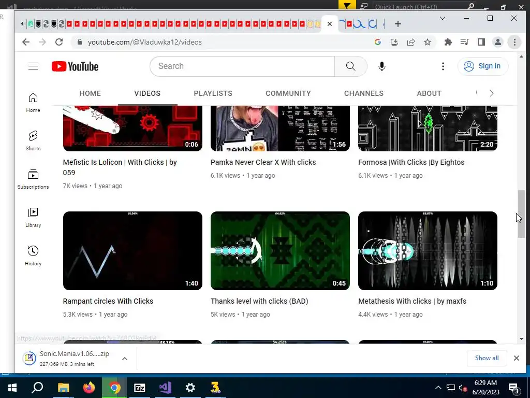Select the VIDEOS channel tab

(x=148, y=93)
